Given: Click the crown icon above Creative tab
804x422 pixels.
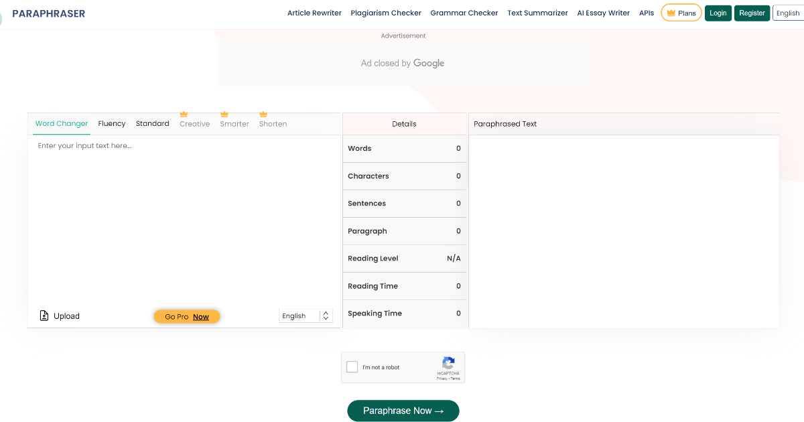Looking at the screenshot, I should pos(183,114).
